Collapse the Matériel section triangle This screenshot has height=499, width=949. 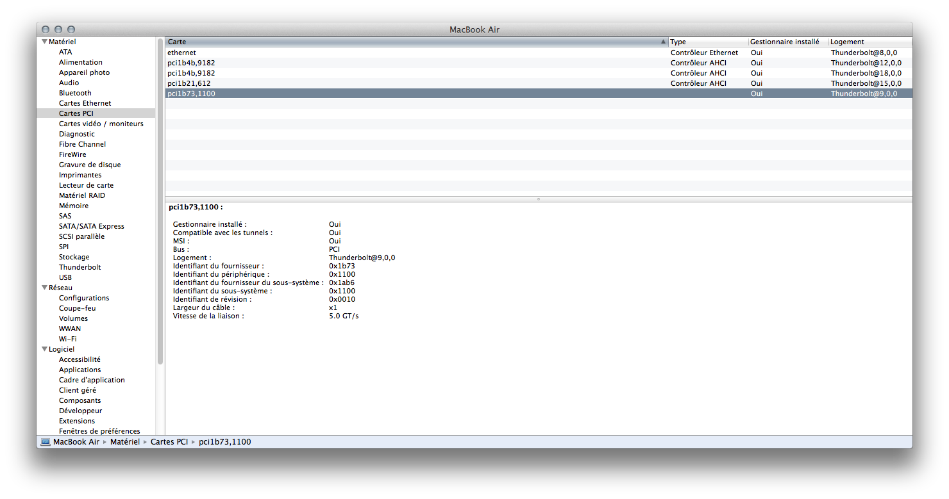click(44, 42)
